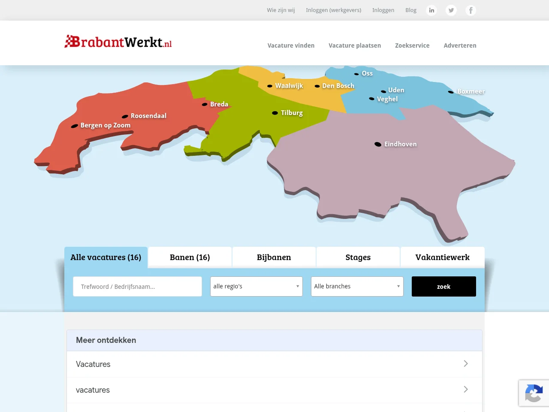Follow the plain Inloggen link
This screenshot has height=412, width=549.
[383, 10]
